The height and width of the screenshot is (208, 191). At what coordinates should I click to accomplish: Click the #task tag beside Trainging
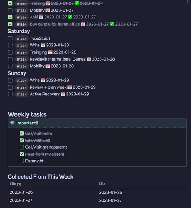click(x=22, y=52)
